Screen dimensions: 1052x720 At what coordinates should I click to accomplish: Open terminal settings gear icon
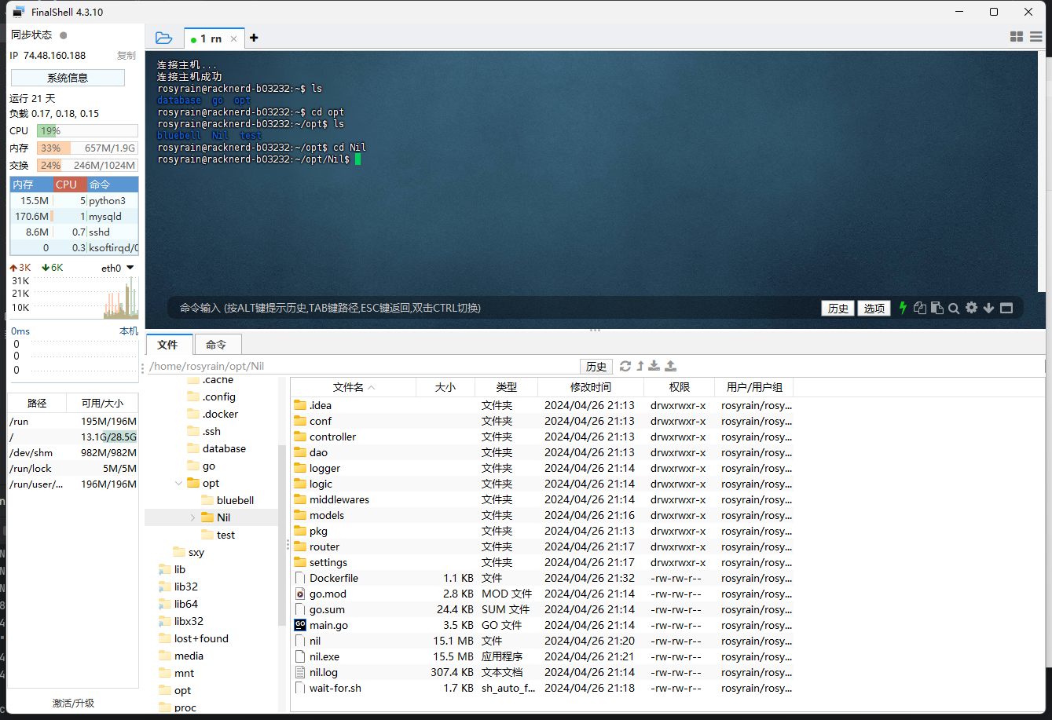point(972,308)
